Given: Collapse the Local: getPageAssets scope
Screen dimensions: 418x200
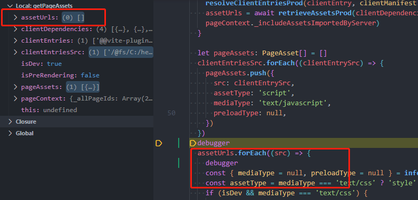Looking at the screenshot, I should pos(10,6).
